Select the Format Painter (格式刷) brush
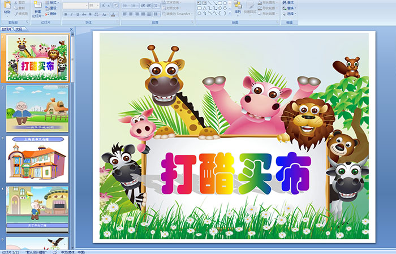Image resolution: width=396 pixels, height=254 pixels. 16,14
